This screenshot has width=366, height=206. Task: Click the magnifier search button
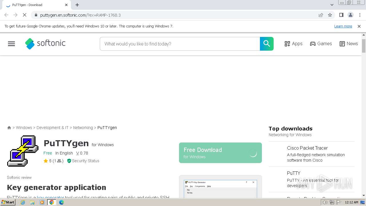coord(266,44)
